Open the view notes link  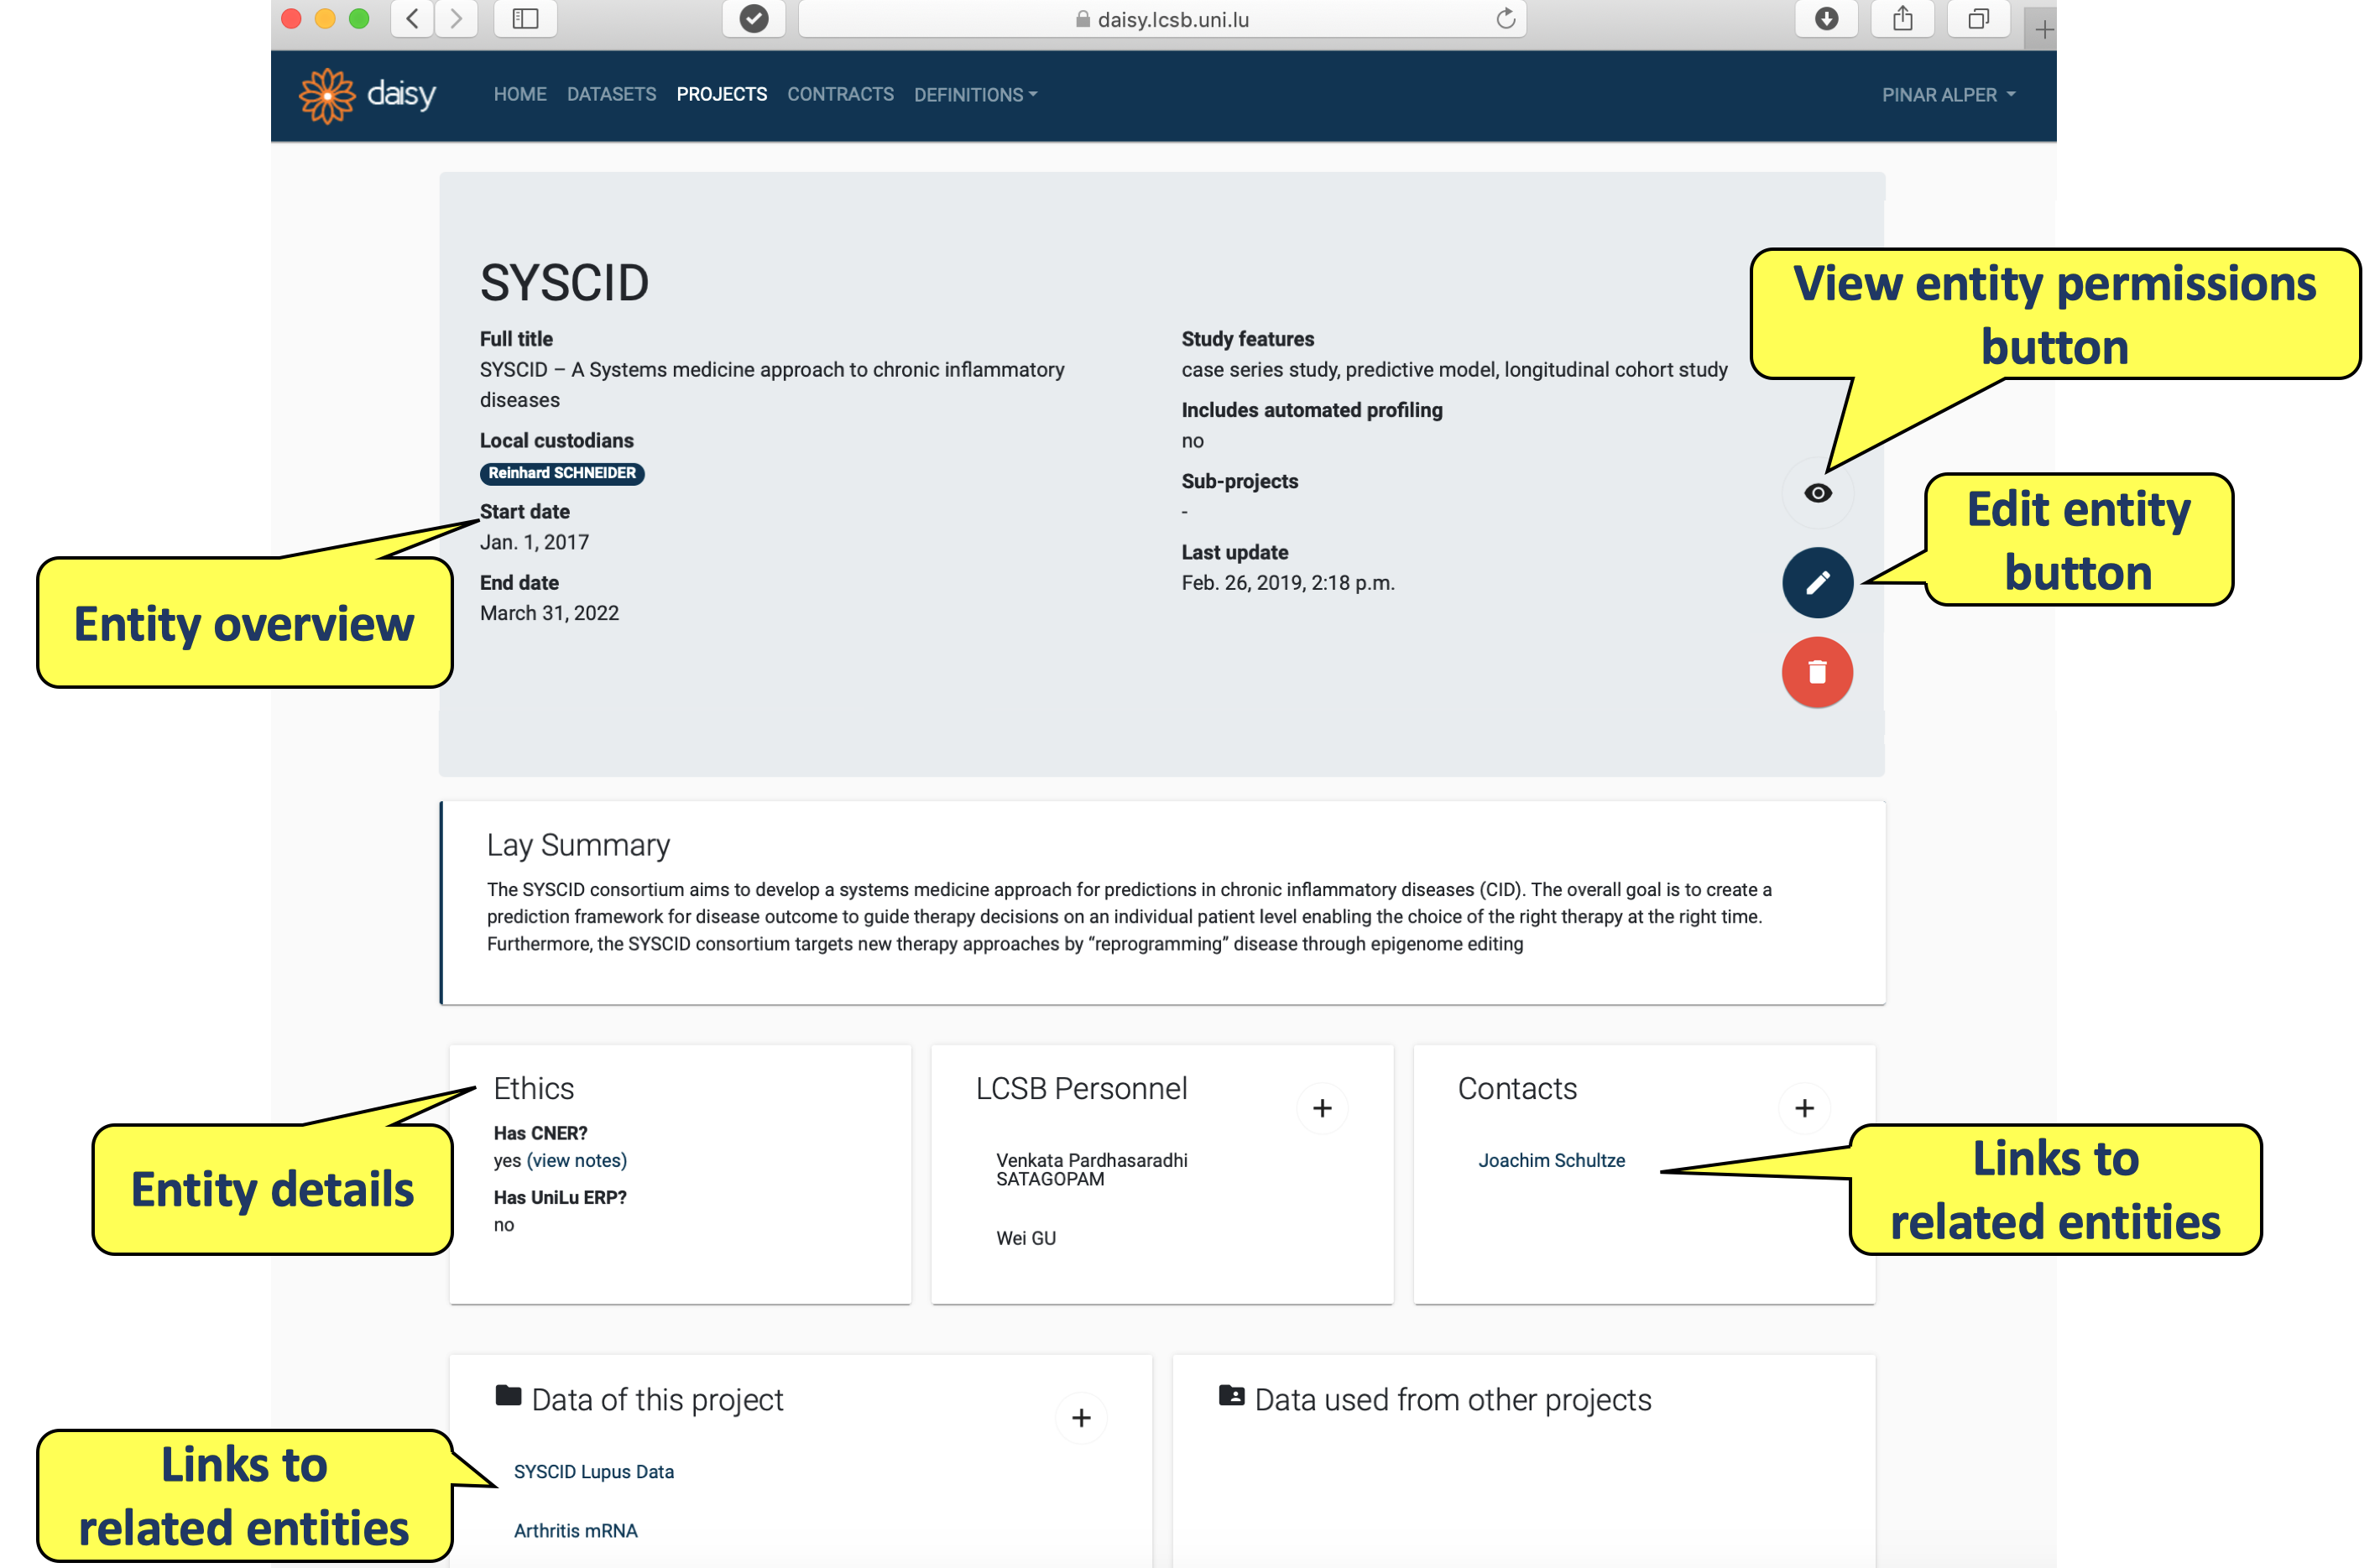pos(577,1160)
